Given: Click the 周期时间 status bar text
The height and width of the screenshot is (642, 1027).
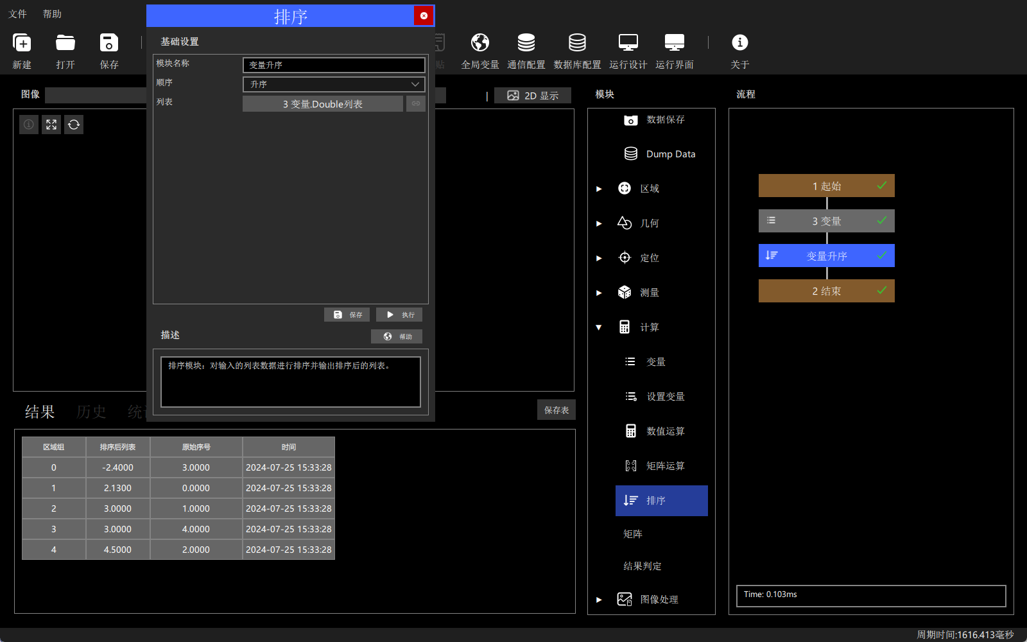Looking at the screenshot, I should tap(965, 634).
